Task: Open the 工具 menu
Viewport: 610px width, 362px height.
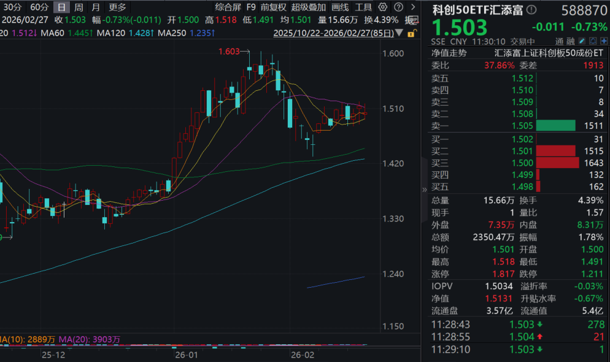Action: coord(363,7)
